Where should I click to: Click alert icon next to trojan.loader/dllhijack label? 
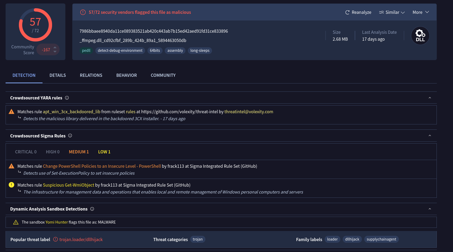point(56,239)
